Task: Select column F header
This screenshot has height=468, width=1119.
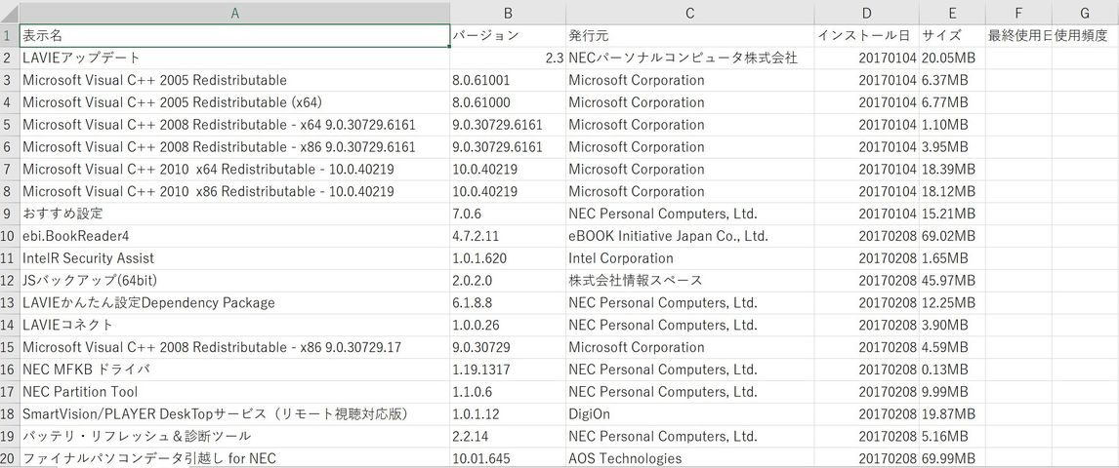Action: coord(1018,13)
